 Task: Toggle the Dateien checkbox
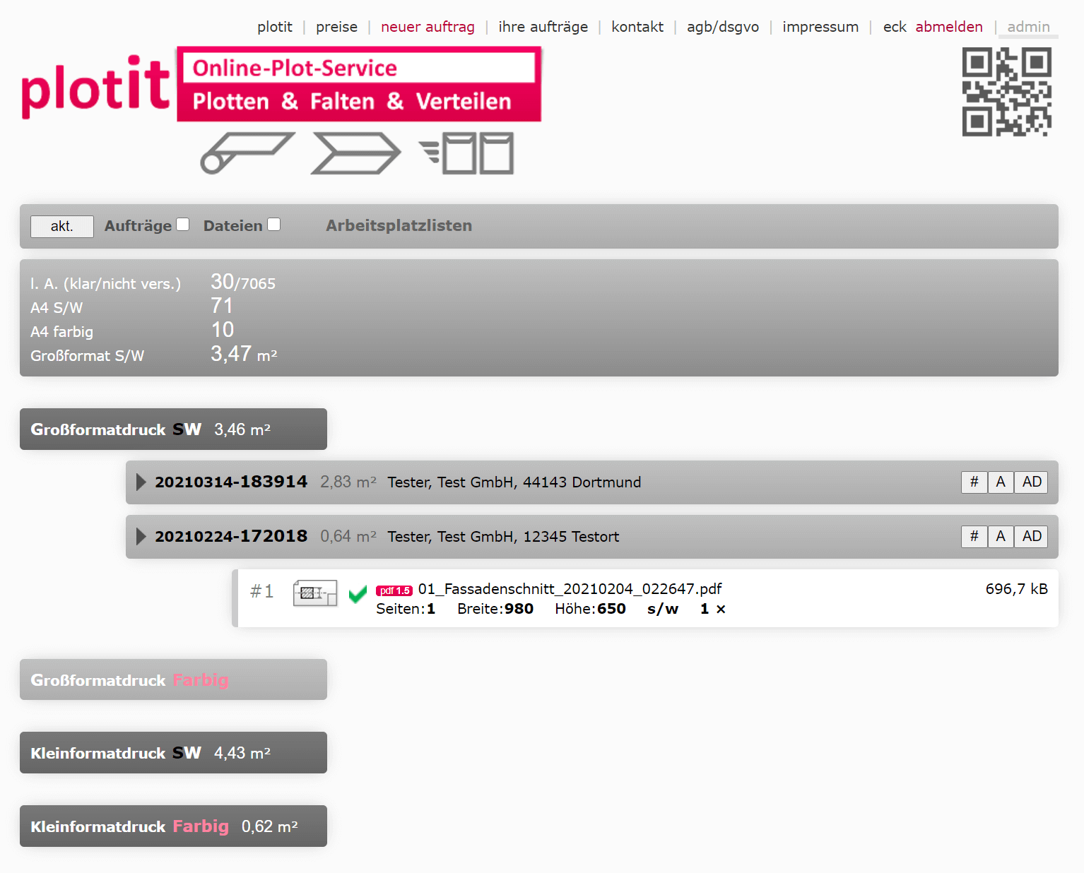pos(274,225)
